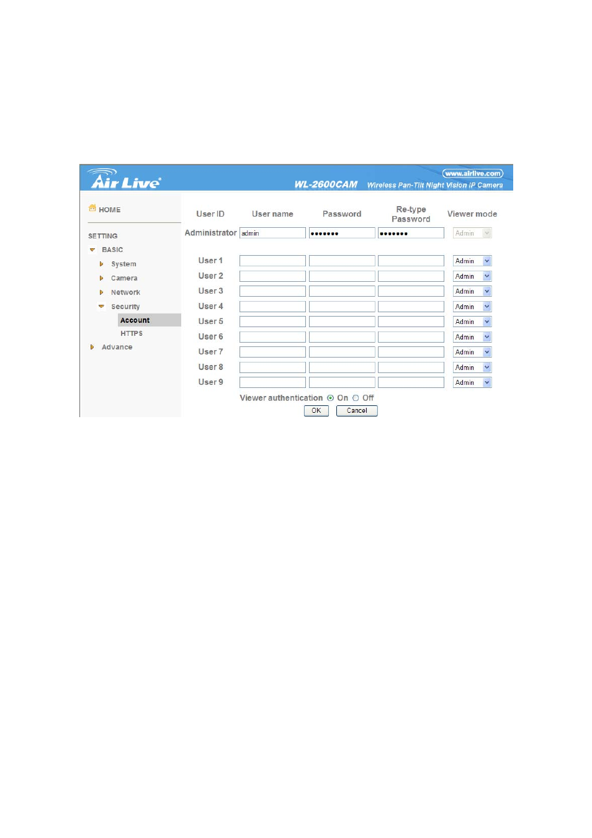Open the Camera settings menu

click(124, 278)
